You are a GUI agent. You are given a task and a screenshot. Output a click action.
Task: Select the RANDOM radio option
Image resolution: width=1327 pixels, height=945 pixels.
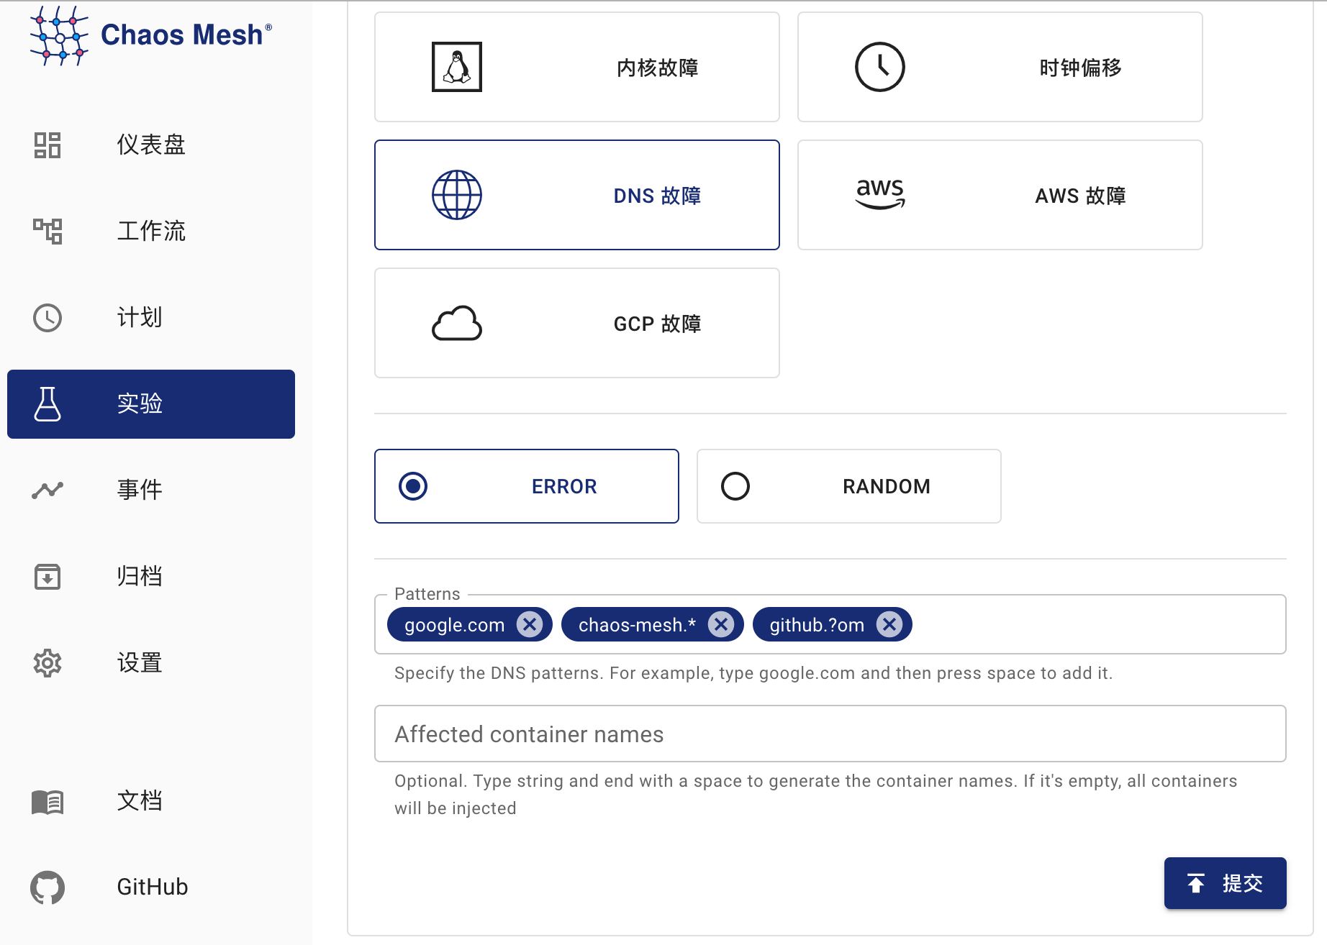click(x=735, y=486)
